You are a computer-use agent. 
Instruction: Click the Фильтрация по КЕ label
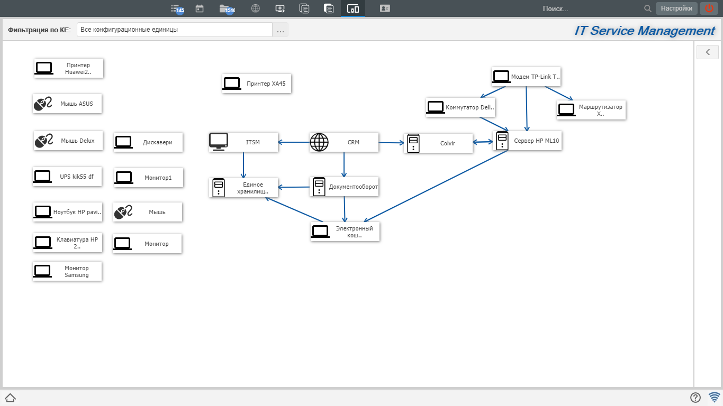point(40,30)
